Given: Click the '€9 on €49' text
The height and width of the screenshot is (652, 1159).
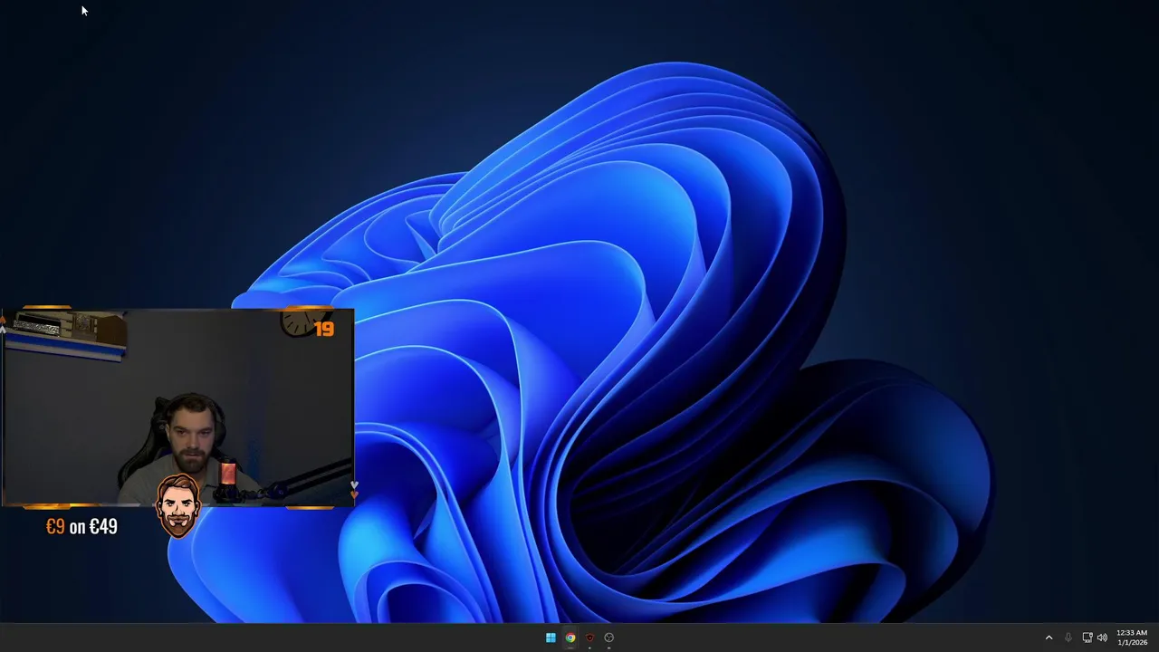Looking at the screenshot, I should [x=81, y=526].
